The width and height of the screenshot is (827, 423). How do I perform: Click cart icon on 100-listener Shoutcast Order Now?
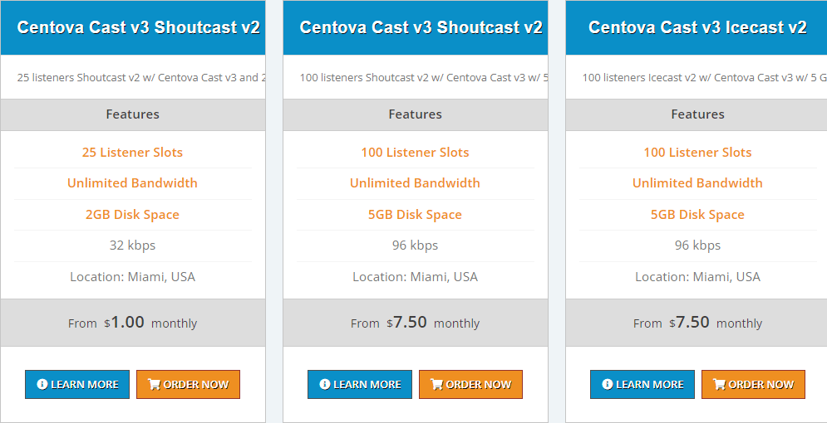(x=436, y=385)
